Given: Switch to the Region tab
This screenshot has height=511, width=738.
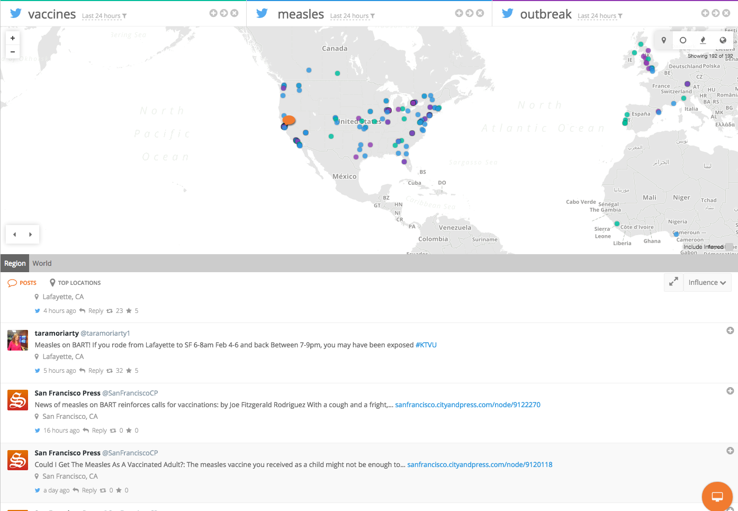Looking at the screenshot, I should coord(15,263).
